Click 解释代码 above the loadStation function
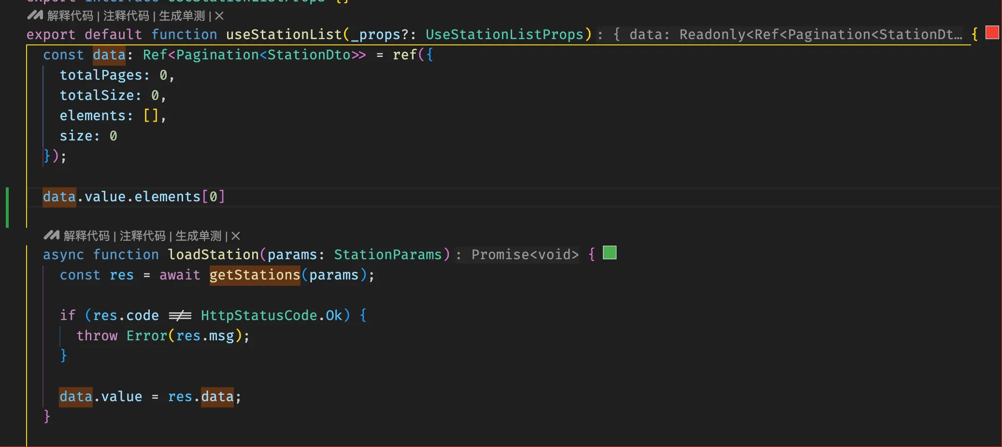 [86, 236]
